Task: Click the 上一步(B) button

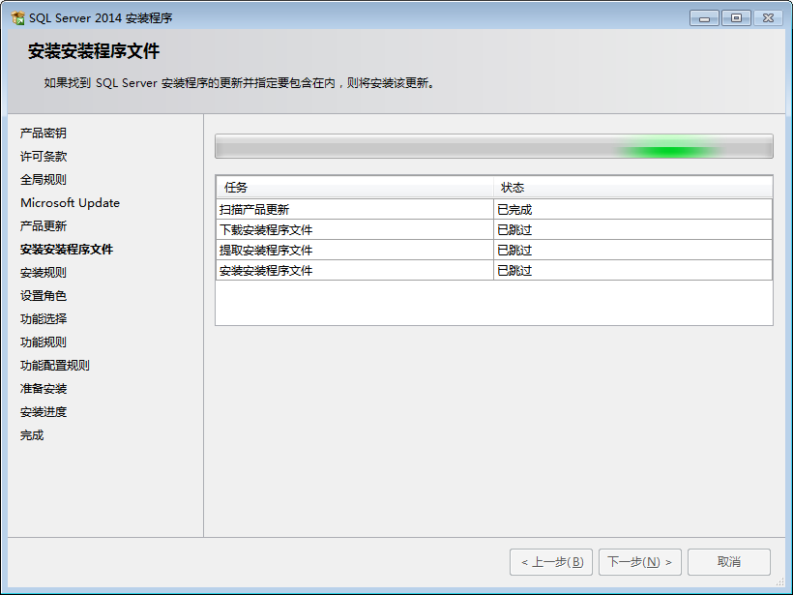Action: click(551, 561)
